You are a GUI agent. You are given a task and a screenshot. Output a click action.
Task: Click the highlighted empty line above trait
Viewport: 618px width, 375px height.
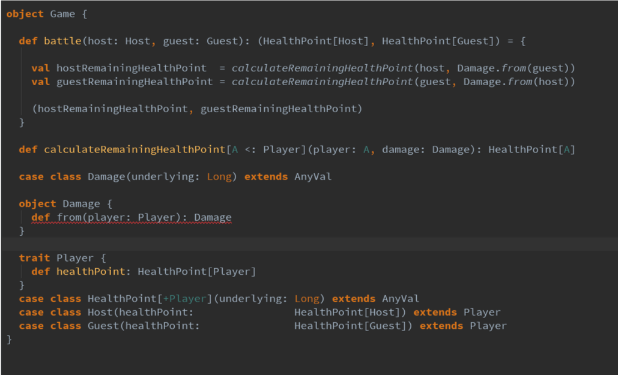[309, 244]
